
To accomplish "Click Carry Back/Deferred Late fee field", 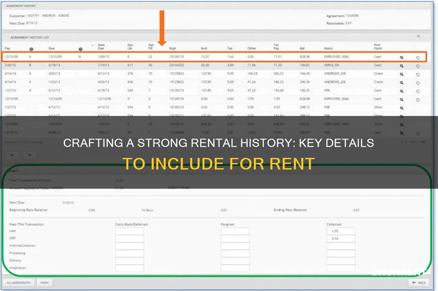I will click(x=129, y=231).
